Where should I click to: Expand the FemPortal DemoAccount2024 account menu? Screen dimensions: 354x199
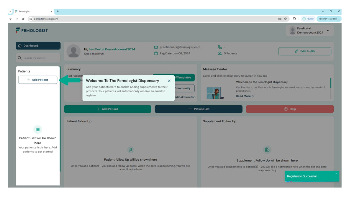328,31
